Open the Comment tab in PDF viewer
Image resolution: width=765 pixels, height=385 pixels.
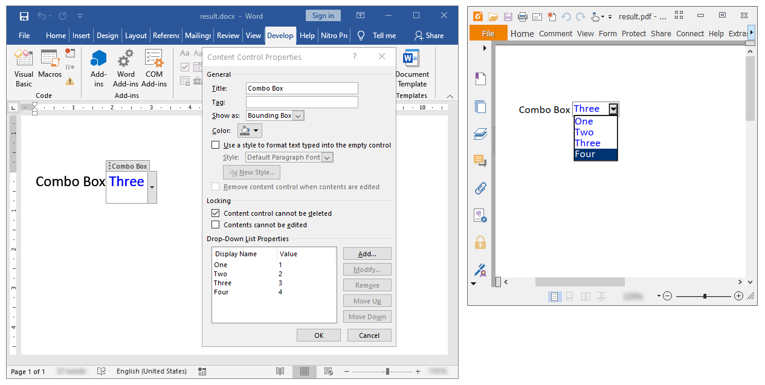click(555, 34)
